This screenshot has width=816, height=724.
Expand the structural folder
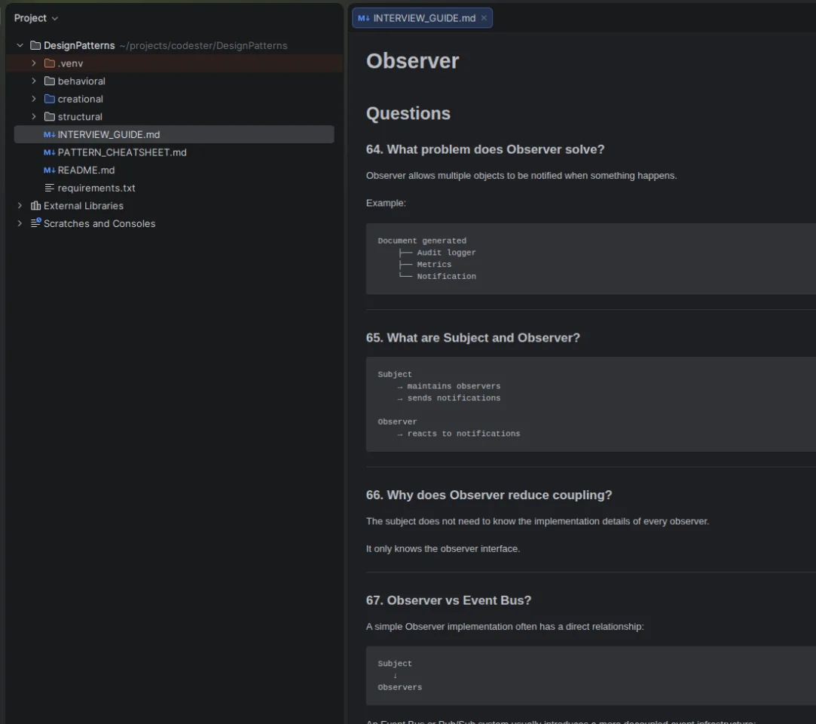[34, 116]
